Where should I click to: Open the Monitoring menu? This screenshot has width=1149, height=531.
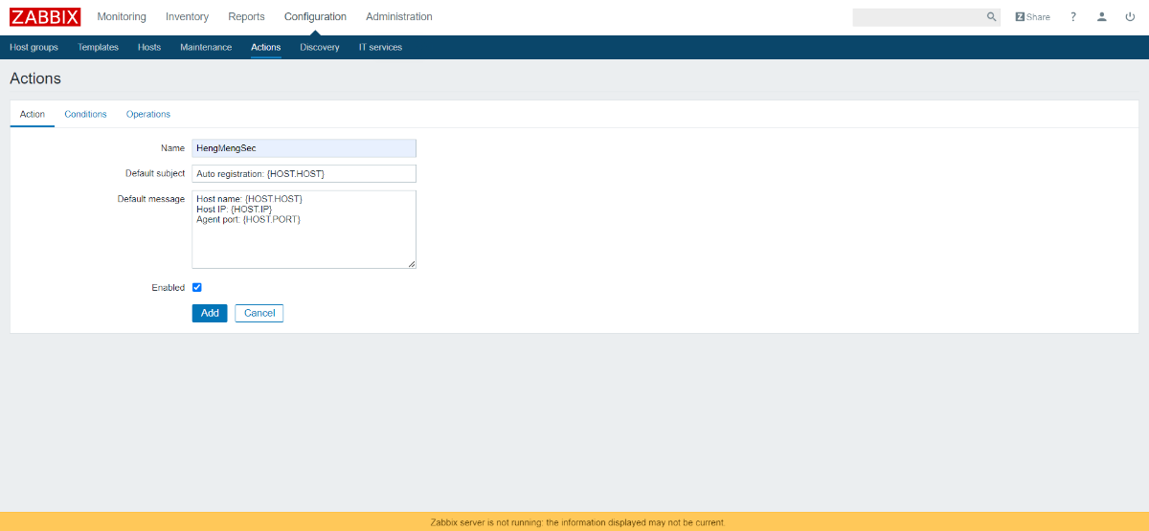click(122, 17)
